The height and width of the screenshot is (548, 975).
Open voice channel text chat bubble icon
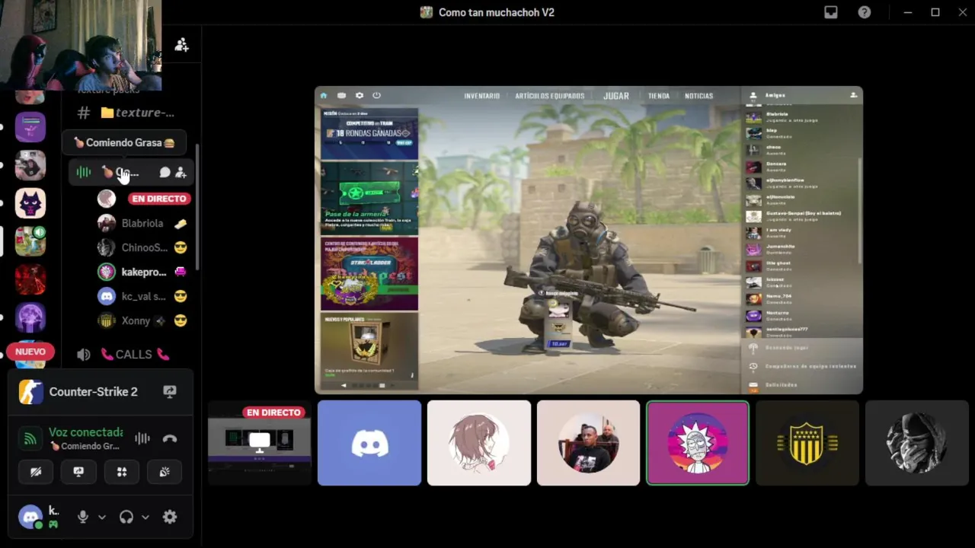tap(165, 173)
